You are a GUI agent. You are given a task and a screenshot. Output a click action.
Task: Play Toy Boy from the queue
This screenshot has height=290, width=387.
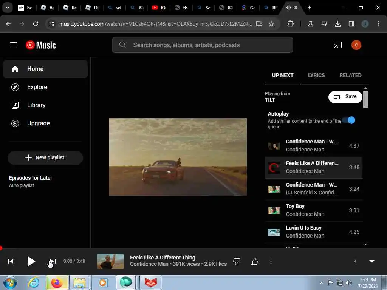(313, 210)
